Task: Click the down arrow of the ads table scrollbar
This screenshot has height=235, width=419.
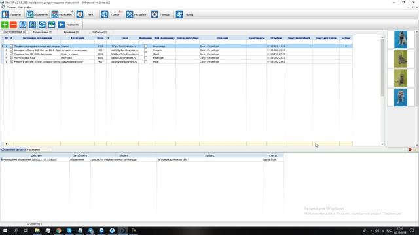Action: coord(382,144)
